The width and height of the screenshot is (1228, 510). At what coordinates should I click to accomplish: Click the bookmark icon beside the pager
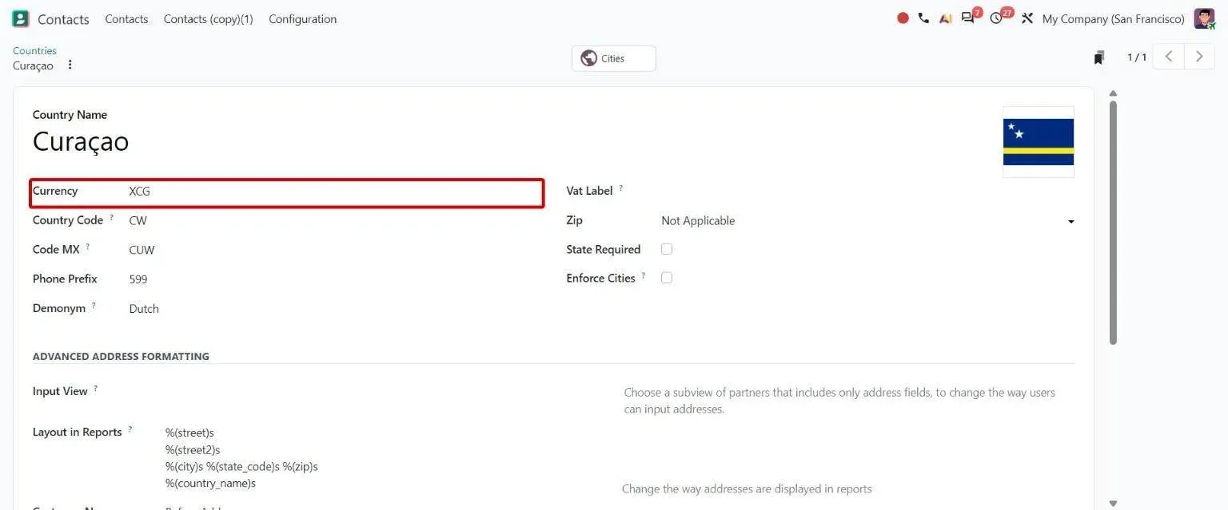(1099, 57)
